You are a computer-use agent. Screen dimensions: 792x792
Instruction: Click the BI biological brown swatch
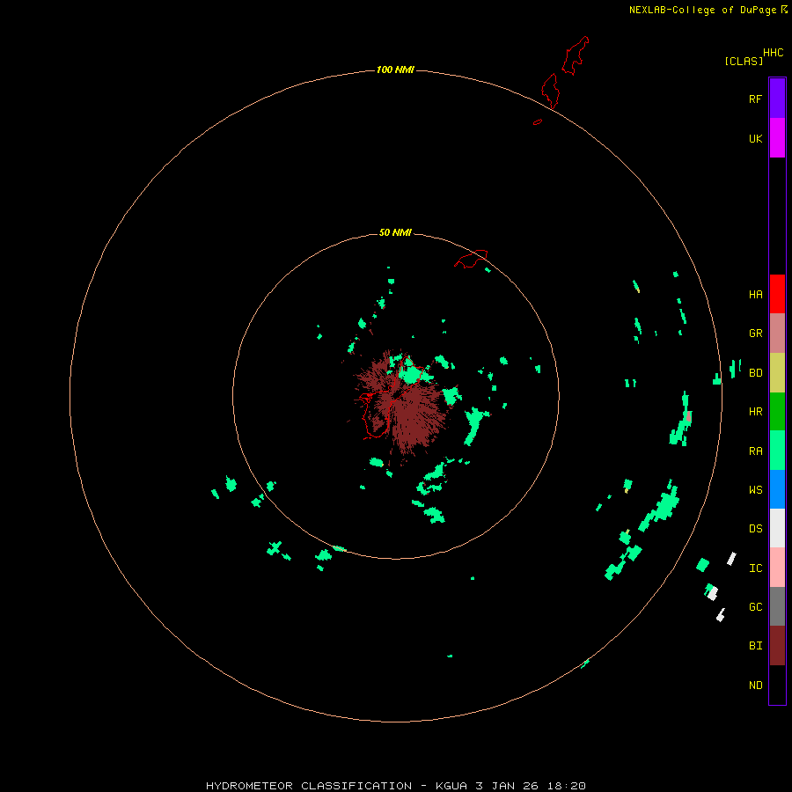[x=777, y=646]
